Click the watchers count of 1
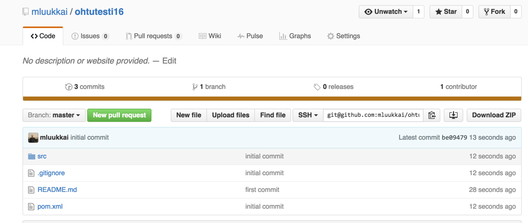 418,12
